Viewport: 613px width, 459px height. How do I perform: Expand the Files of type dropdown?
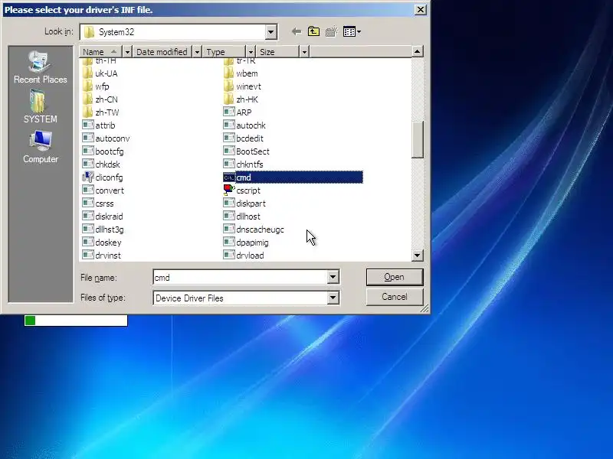tap(333, 298)
